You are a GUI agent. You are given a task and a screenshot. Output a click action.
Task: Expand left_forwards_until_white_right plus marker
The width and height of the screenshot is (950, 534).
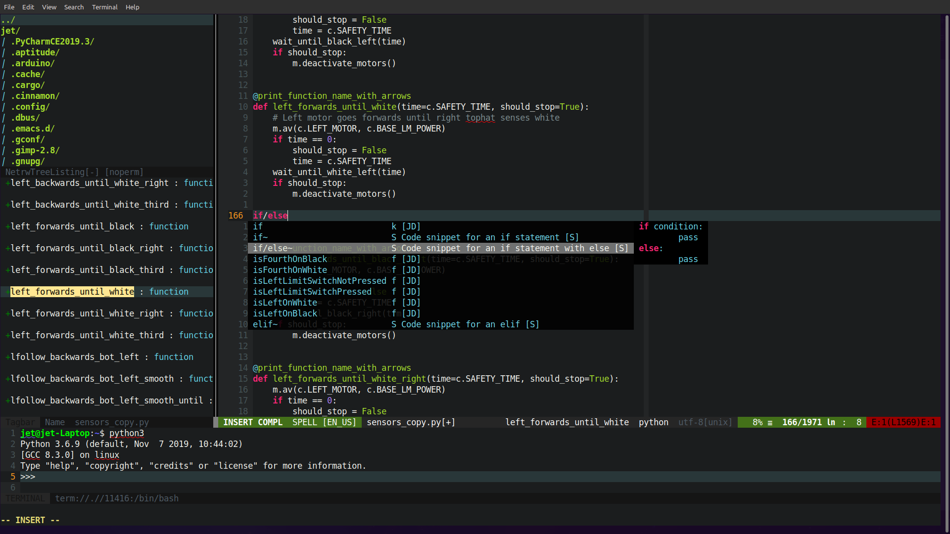pyautogui.click(x=8, y=313)
